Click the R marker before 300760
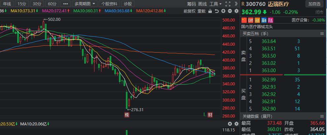The image size is (327, 135). pos(243,4)
